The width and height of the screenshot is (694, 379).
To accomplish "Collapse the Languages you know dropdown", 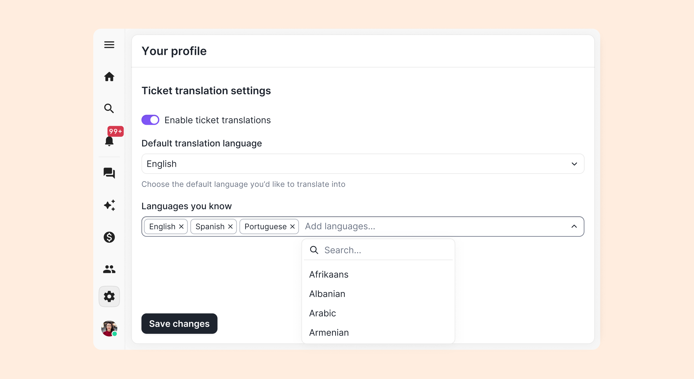I will [574, 226].
